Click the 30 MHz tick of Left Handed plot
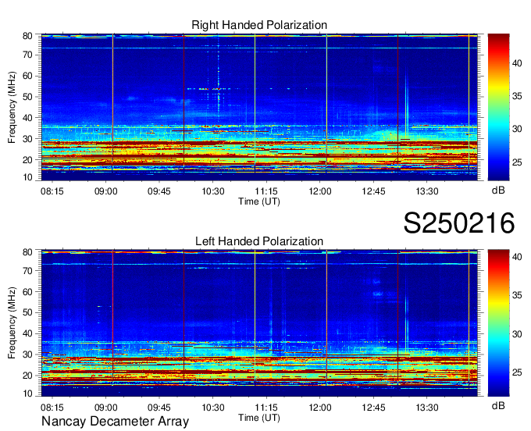Screen dimensions: 531x431 pos(27,354)
